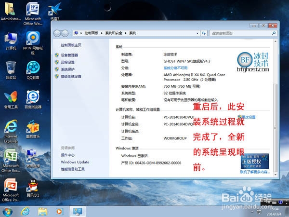Open Internet Explorer from the taskbar
289x217 pixels.
coord(25,211)
